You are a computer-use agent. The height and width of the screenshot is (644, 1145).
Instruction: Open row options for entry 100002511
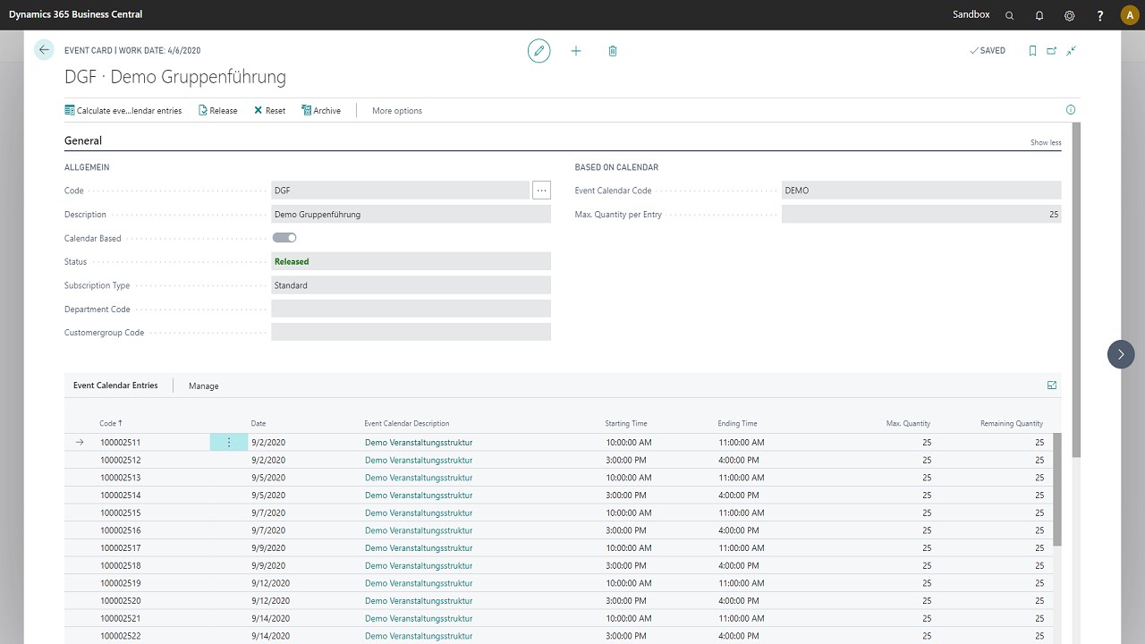tap(229, 443)
